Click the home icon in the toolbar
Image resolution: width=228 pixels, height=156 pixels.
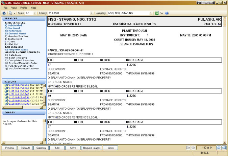(x=4, y=13)
